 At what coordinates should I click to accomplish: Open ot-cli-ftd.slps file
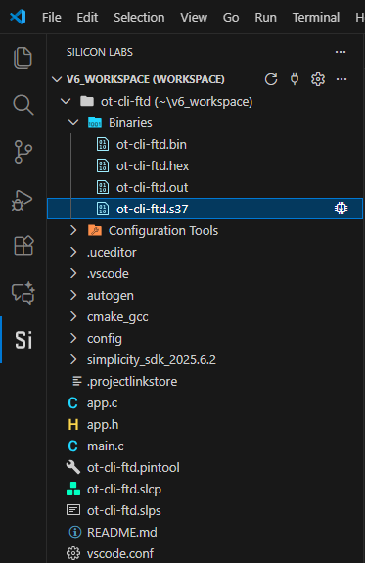click(x=124, y=510)
